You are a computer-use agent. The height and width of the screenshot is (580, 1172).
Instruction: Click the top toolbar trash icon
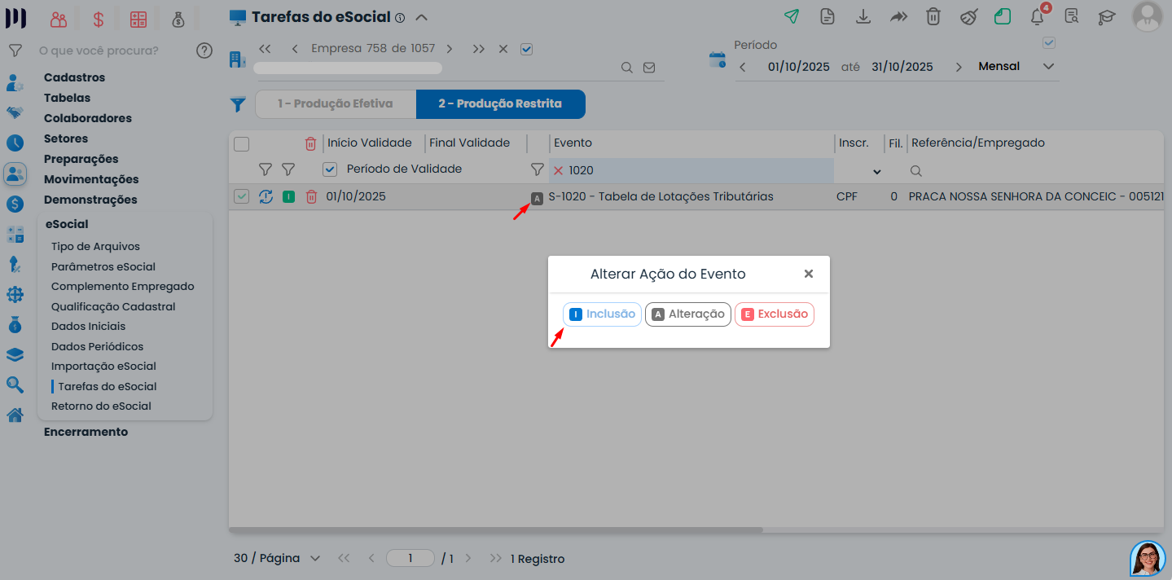(933, 16)
